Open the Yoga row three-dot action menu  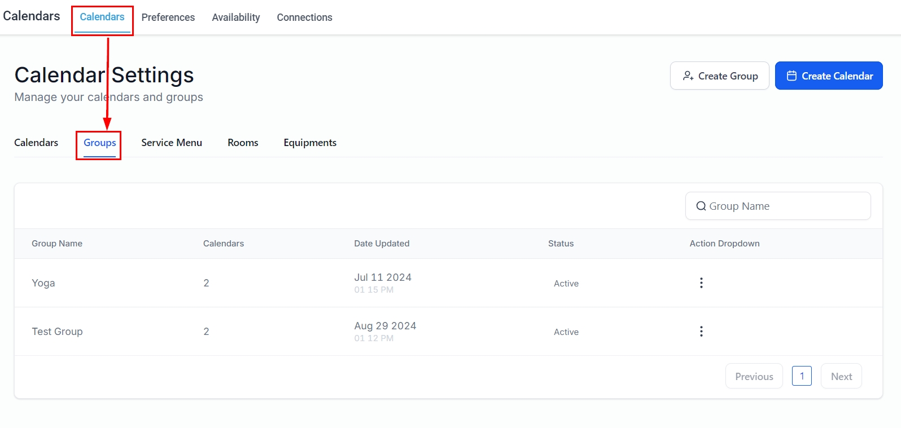tap(701, 283)
